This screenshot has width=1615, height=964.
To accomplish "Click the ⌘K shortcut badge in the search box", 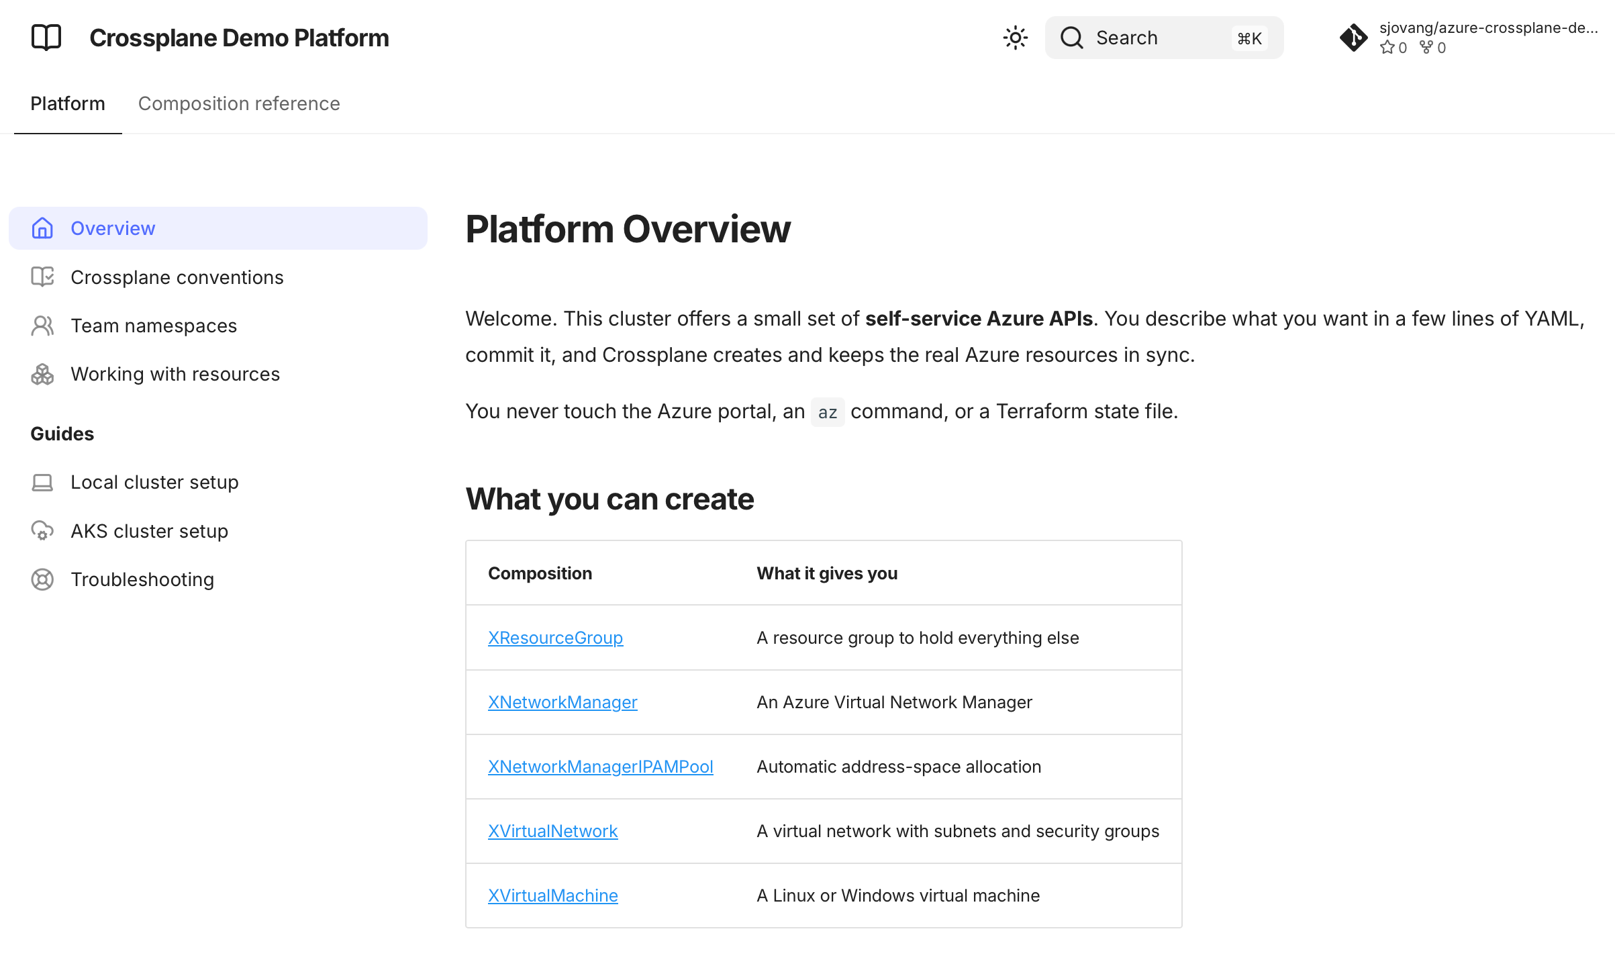I will point(1249,38).
